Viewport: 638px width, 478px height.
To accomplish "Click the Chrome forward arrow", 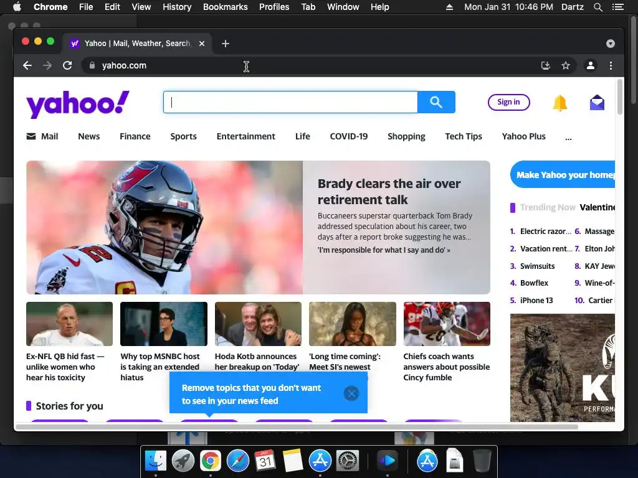I will [47, 65].
